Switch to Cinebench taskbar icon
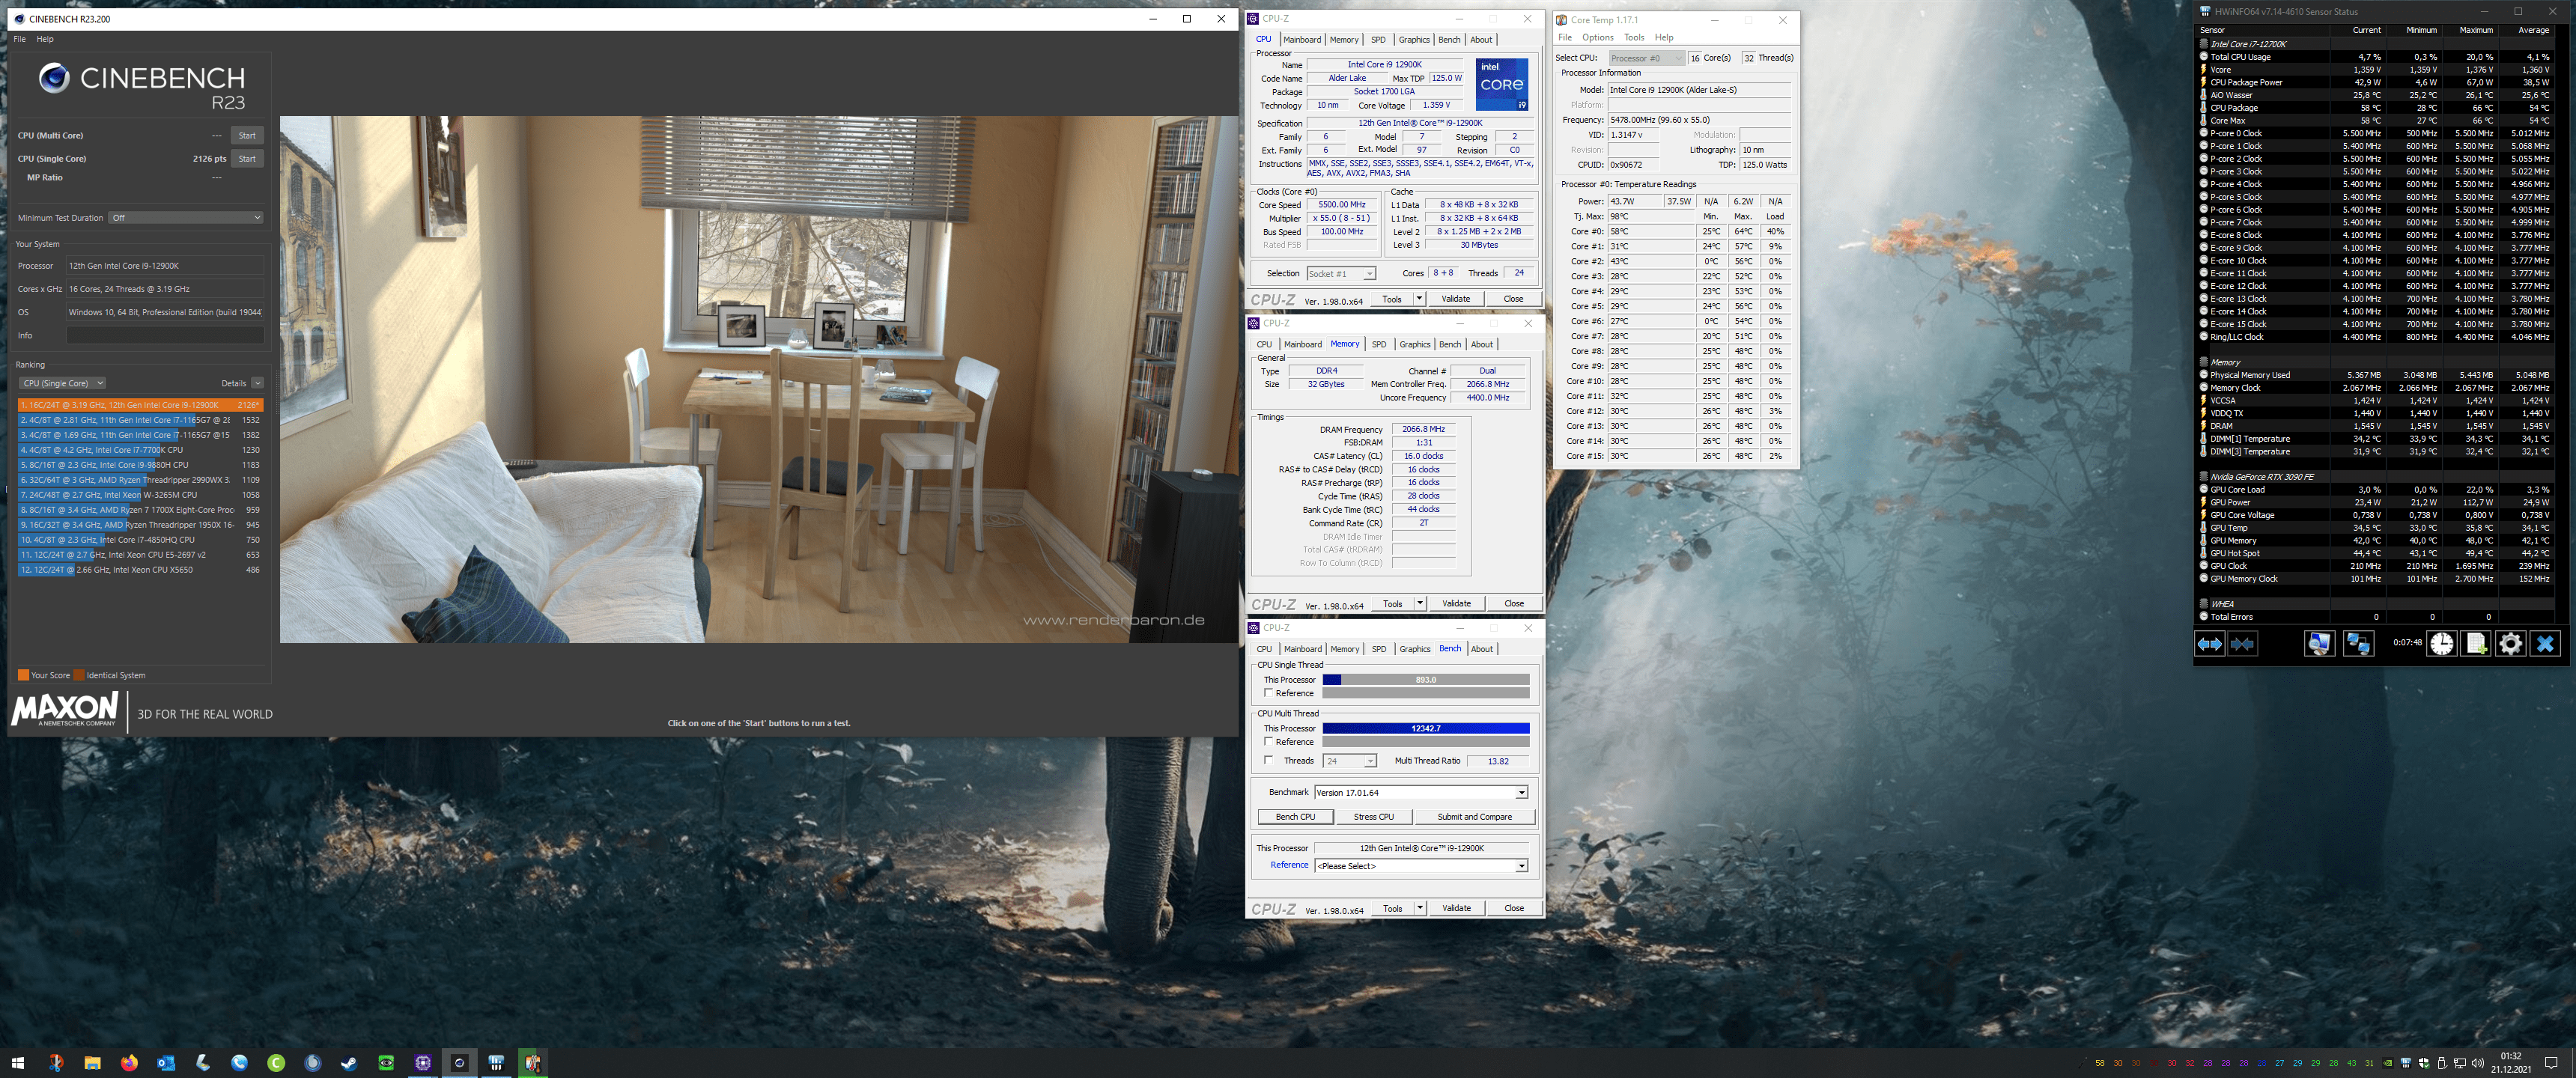 tap(459, 1062)
